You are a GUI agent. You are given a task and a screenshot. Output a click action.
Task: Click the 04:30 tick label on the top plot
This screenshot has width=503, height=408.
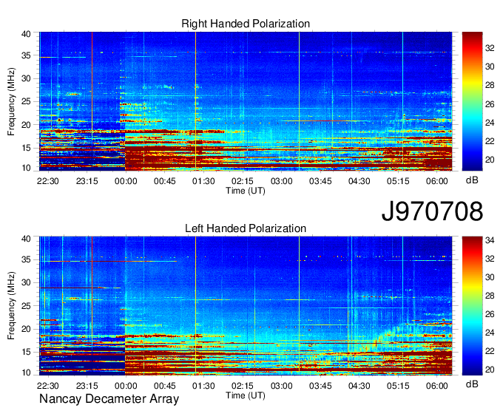359,181
